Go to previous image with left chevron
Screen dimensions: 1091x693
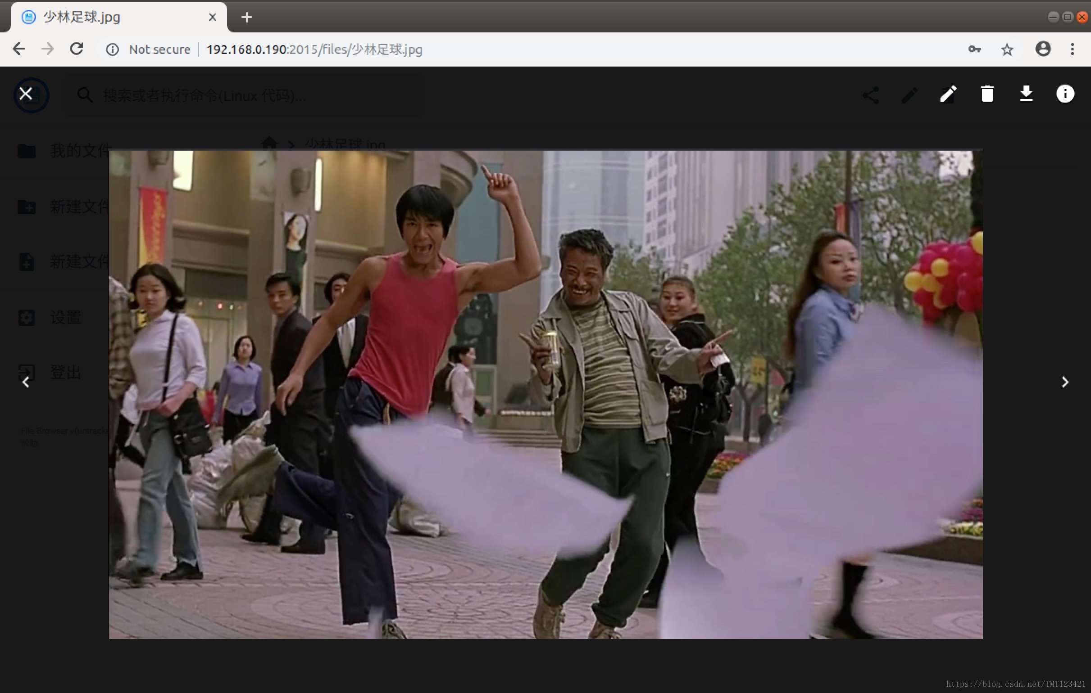tap(26, 382)
